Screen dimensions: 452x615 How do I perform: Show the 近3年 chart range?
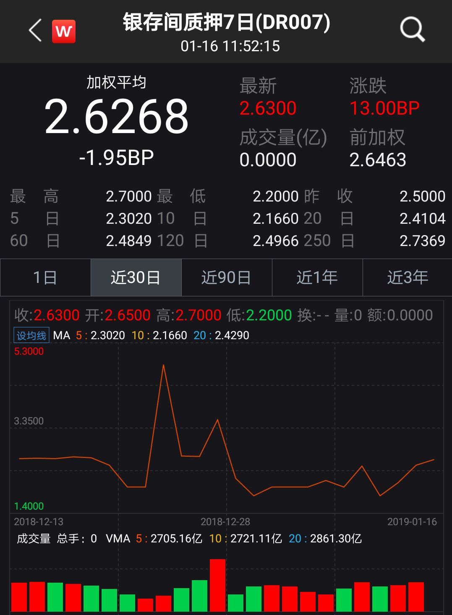click(x=408, y=277)
